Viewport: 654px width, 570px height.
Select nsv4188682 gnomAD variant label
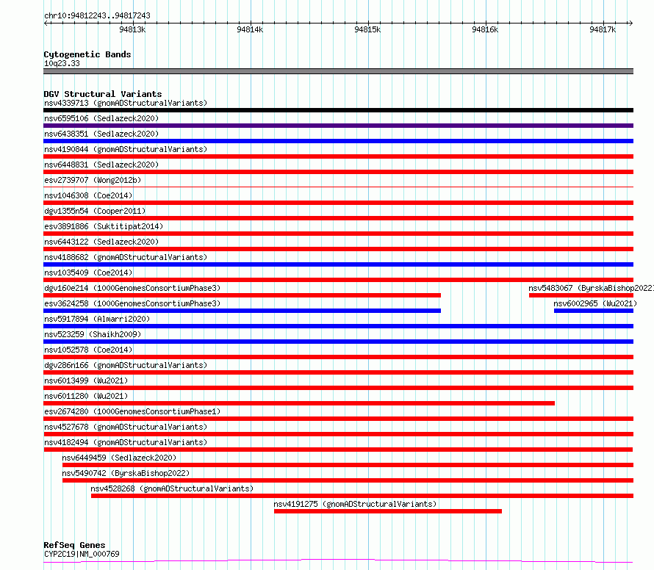(x=126, y=257)
